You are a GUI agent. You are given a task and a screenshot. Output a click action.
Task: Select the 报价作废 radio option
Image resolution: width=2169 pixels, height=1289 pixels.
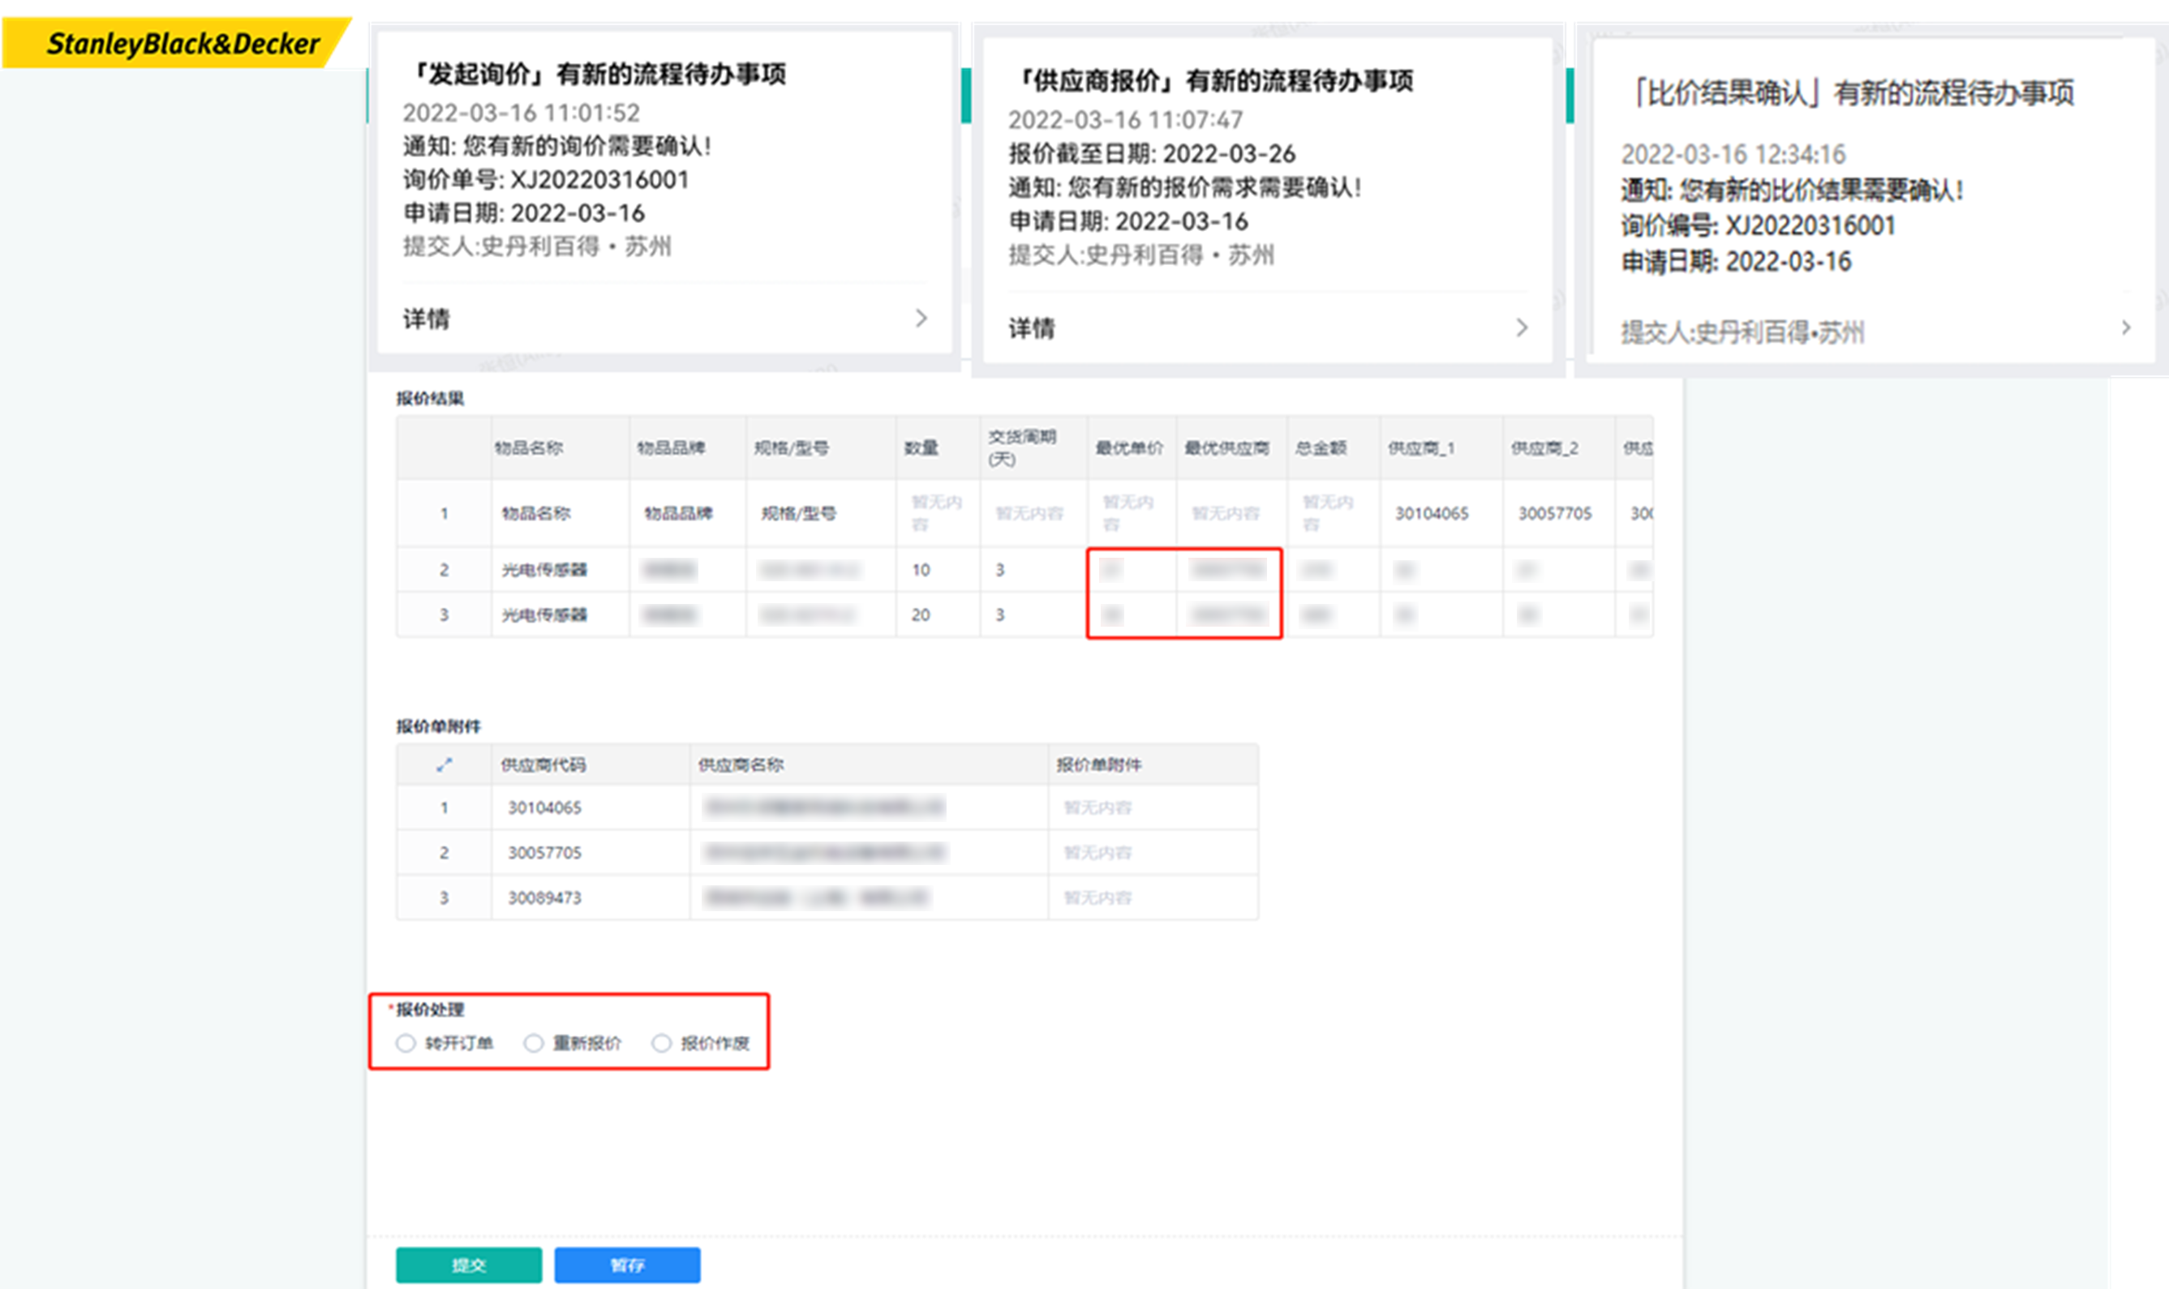[661, 1043]
